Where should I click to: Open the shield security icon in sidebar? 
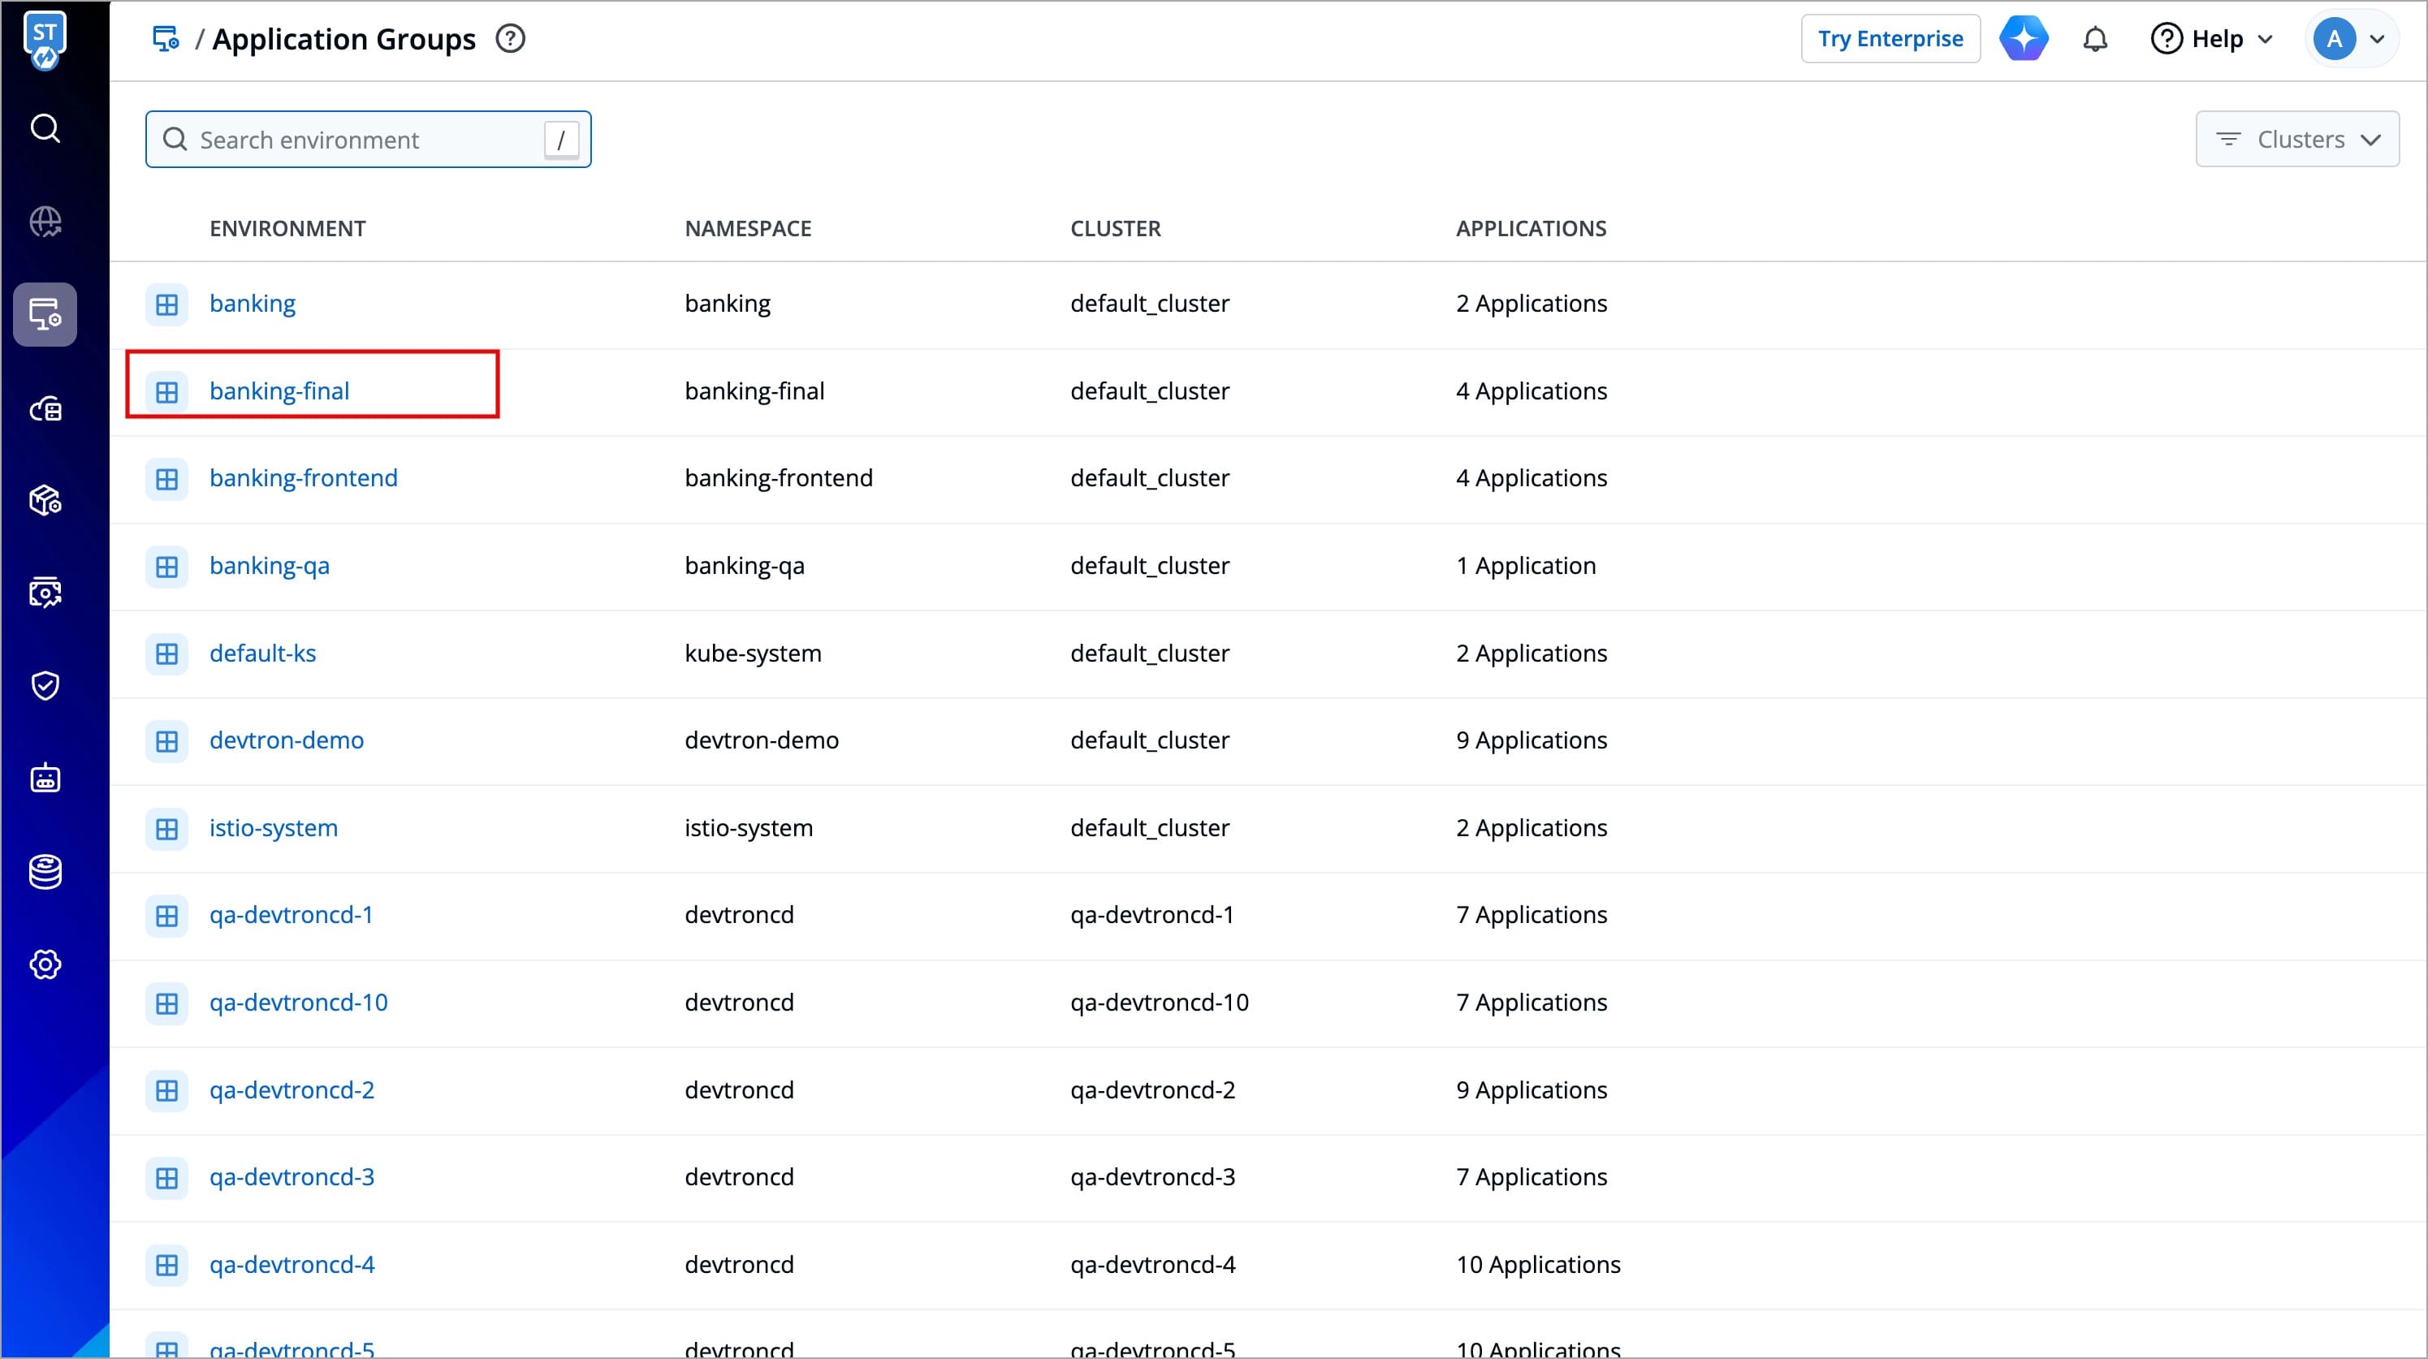pos(45,685)
